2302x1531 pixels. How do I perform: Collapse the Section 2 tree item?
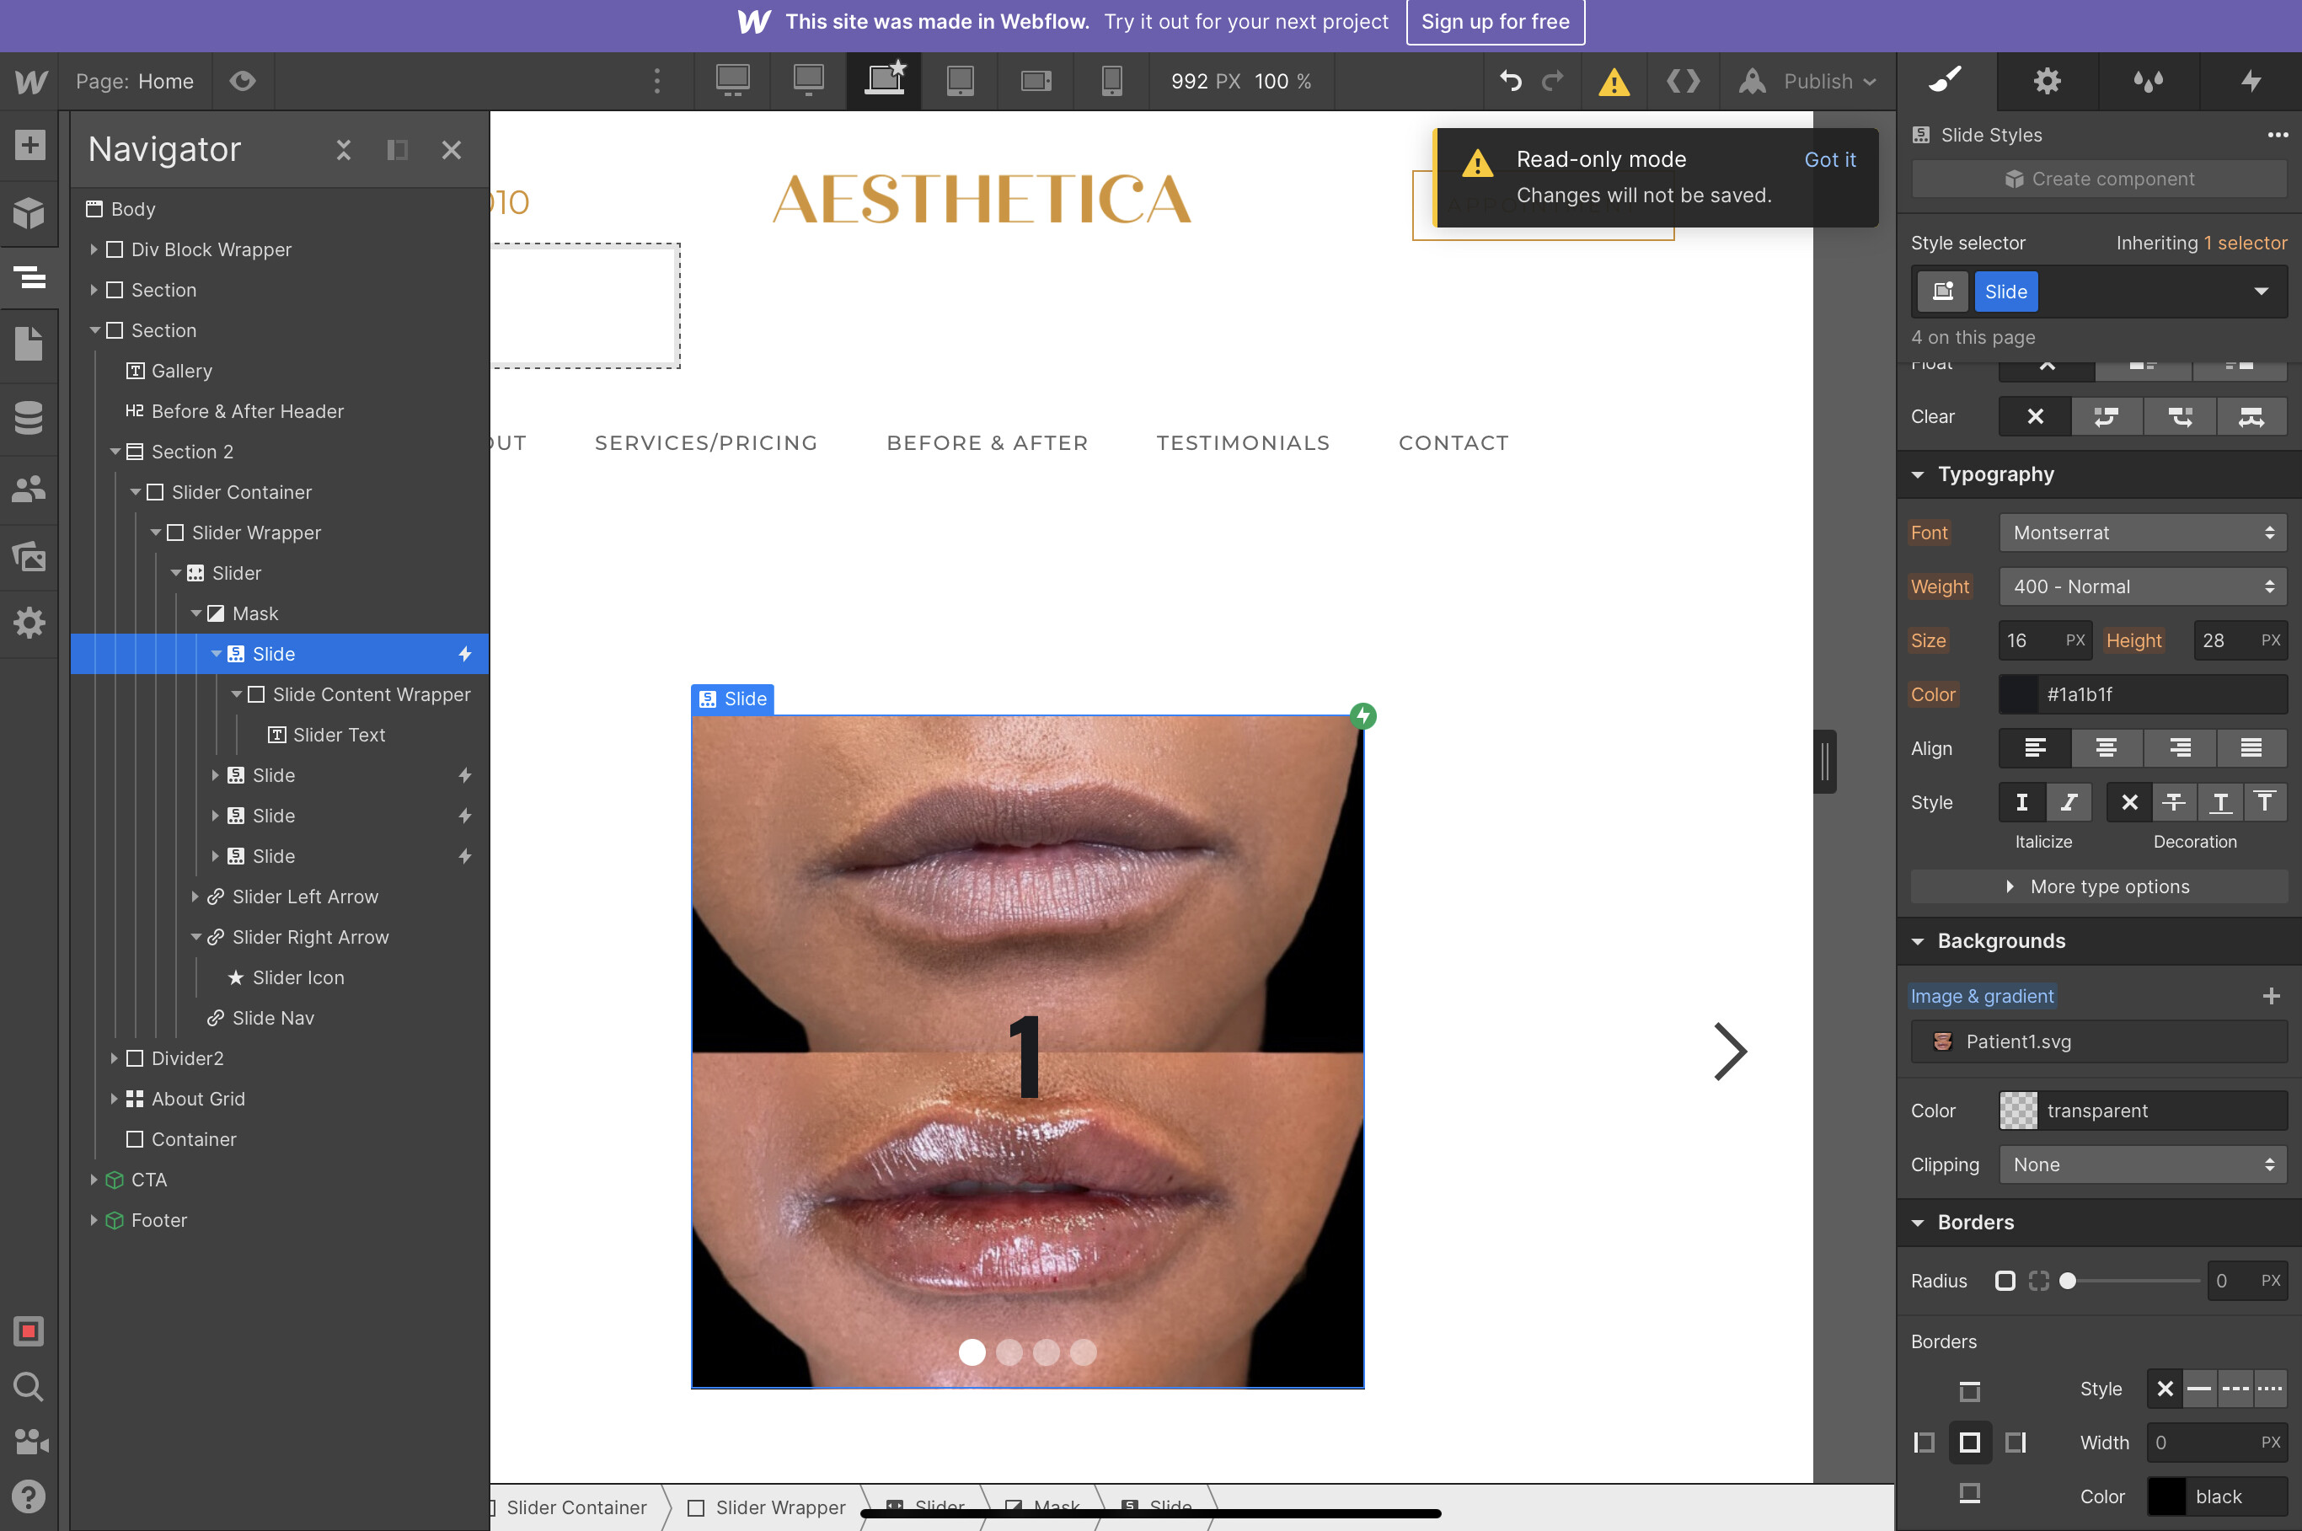(115, 452)
